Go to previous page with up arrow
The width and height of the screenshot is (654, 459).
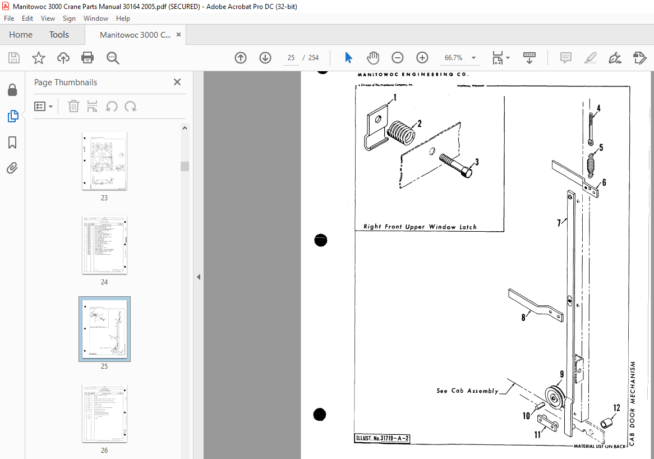241,58
